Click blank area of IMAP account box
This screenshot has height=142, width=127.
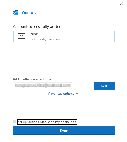click(86, 36)
